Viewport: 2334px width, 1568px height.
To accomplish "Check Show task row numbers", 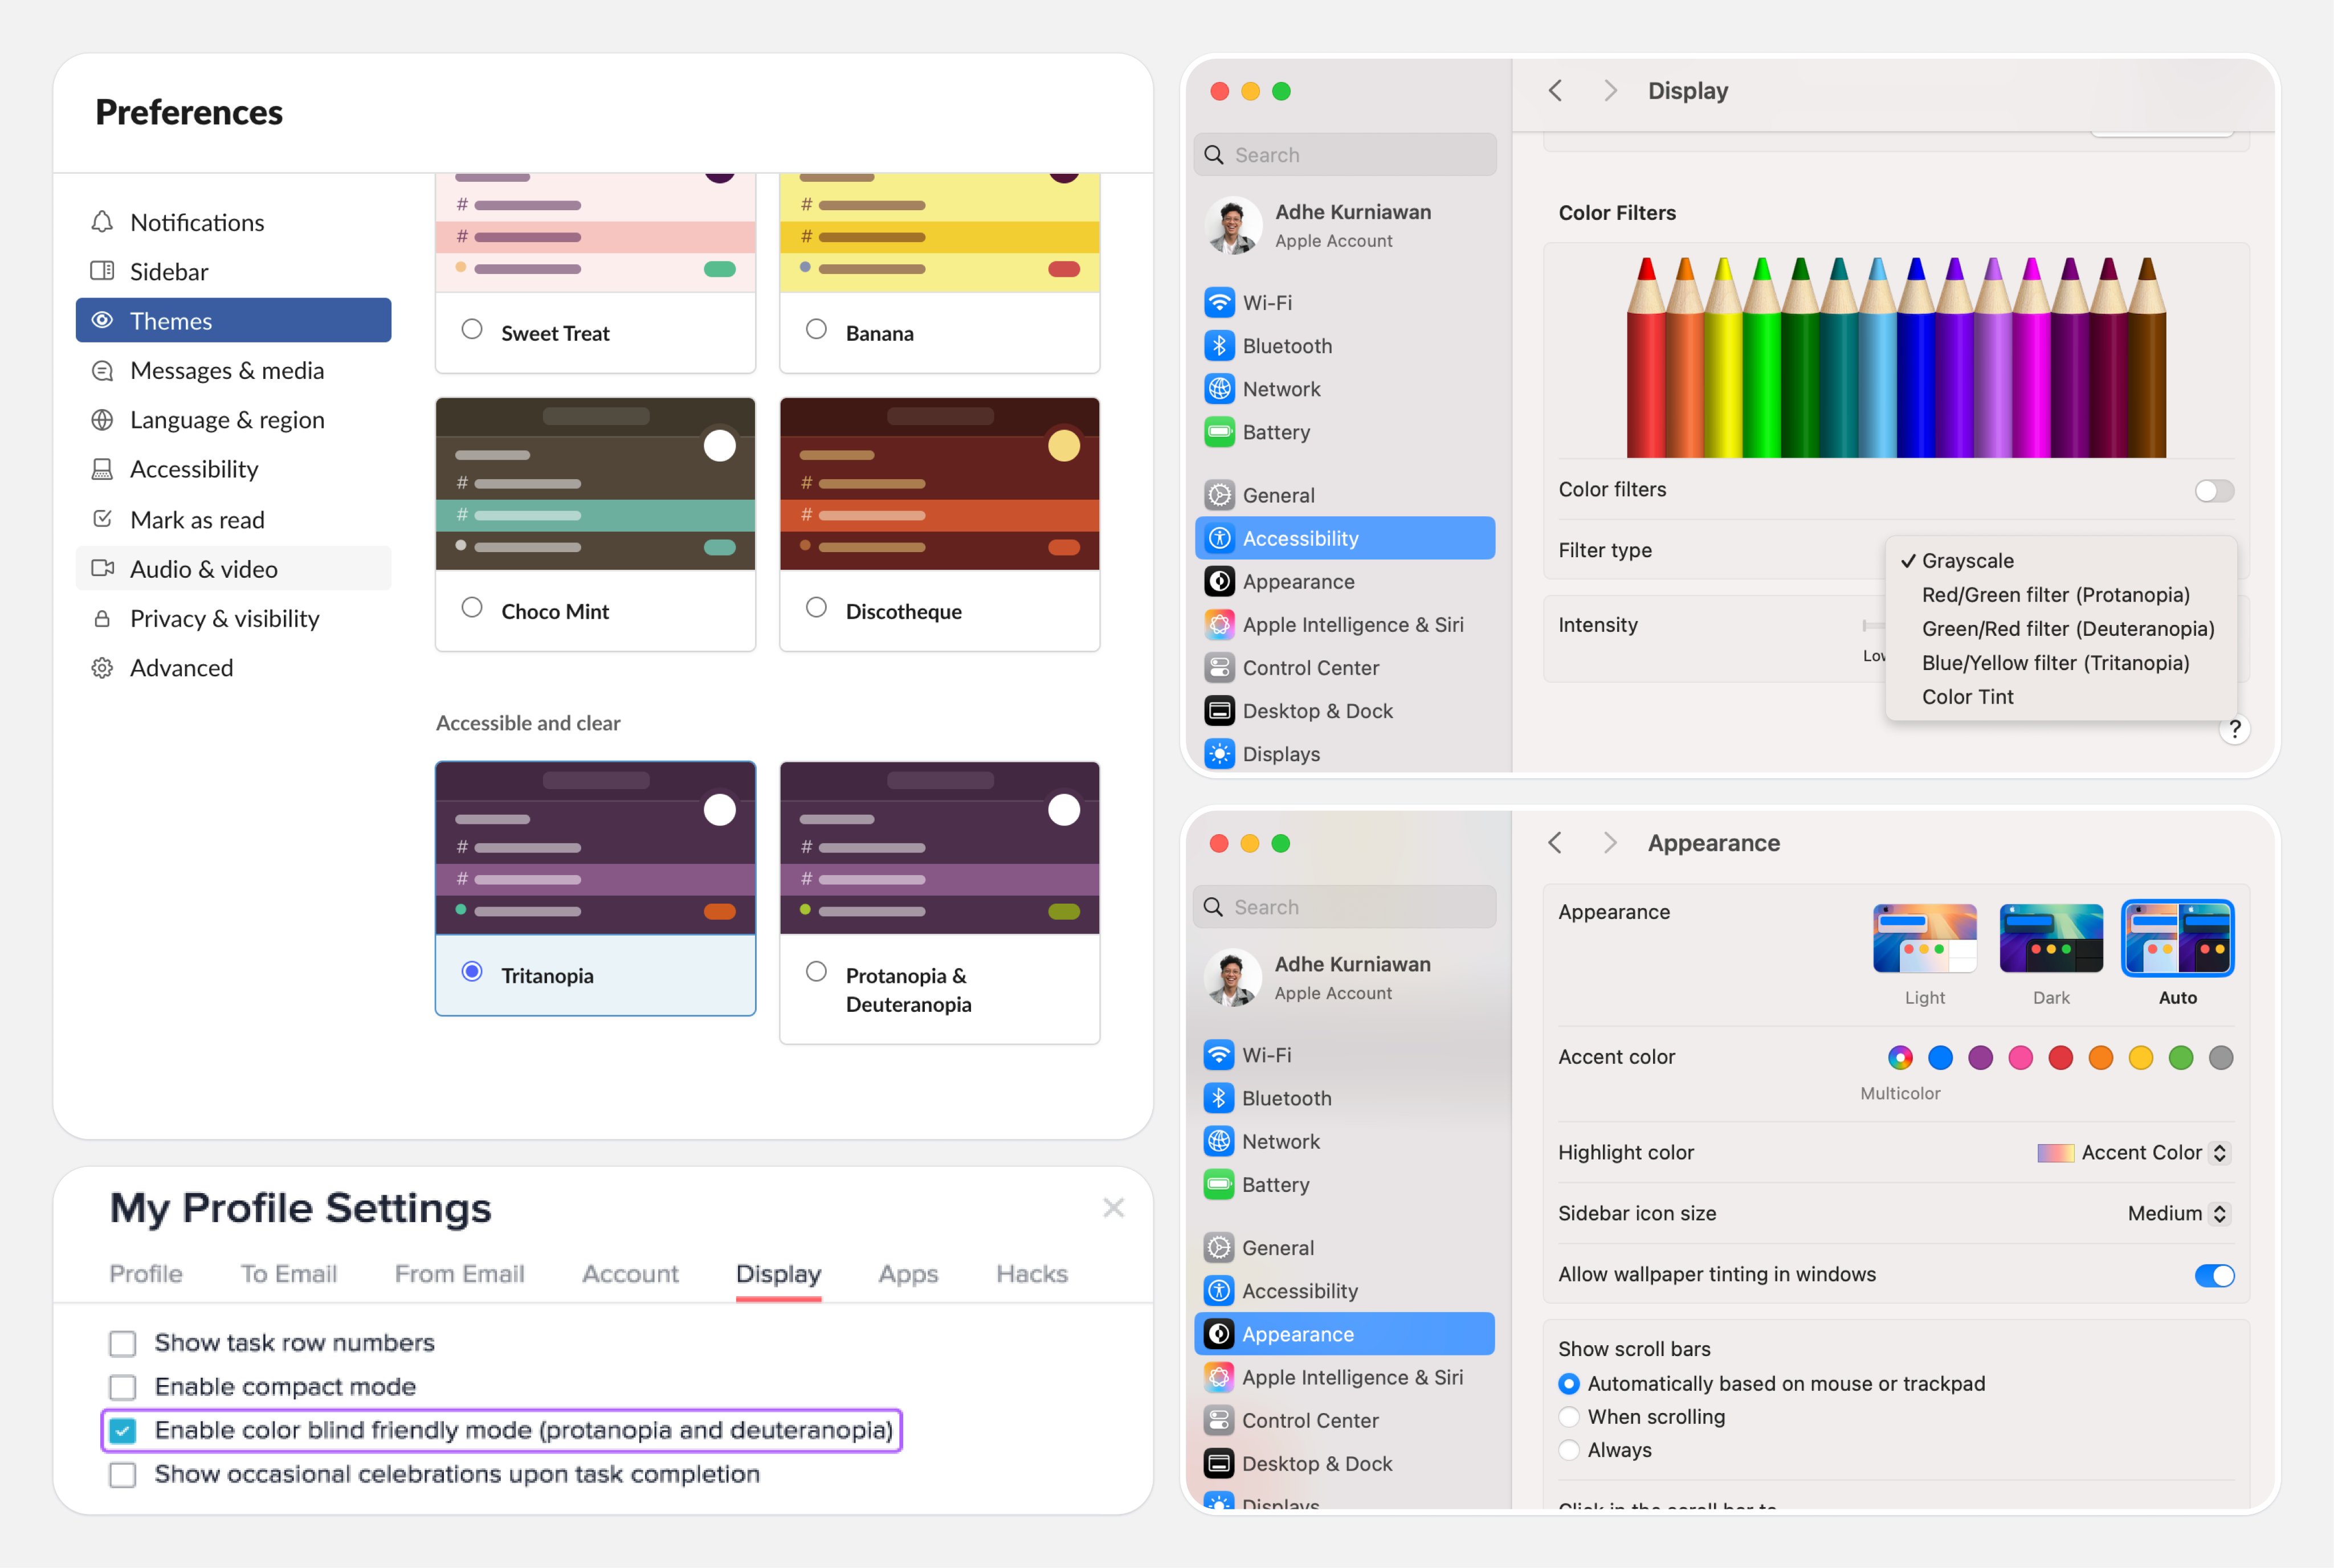I will pos(122,1343).
